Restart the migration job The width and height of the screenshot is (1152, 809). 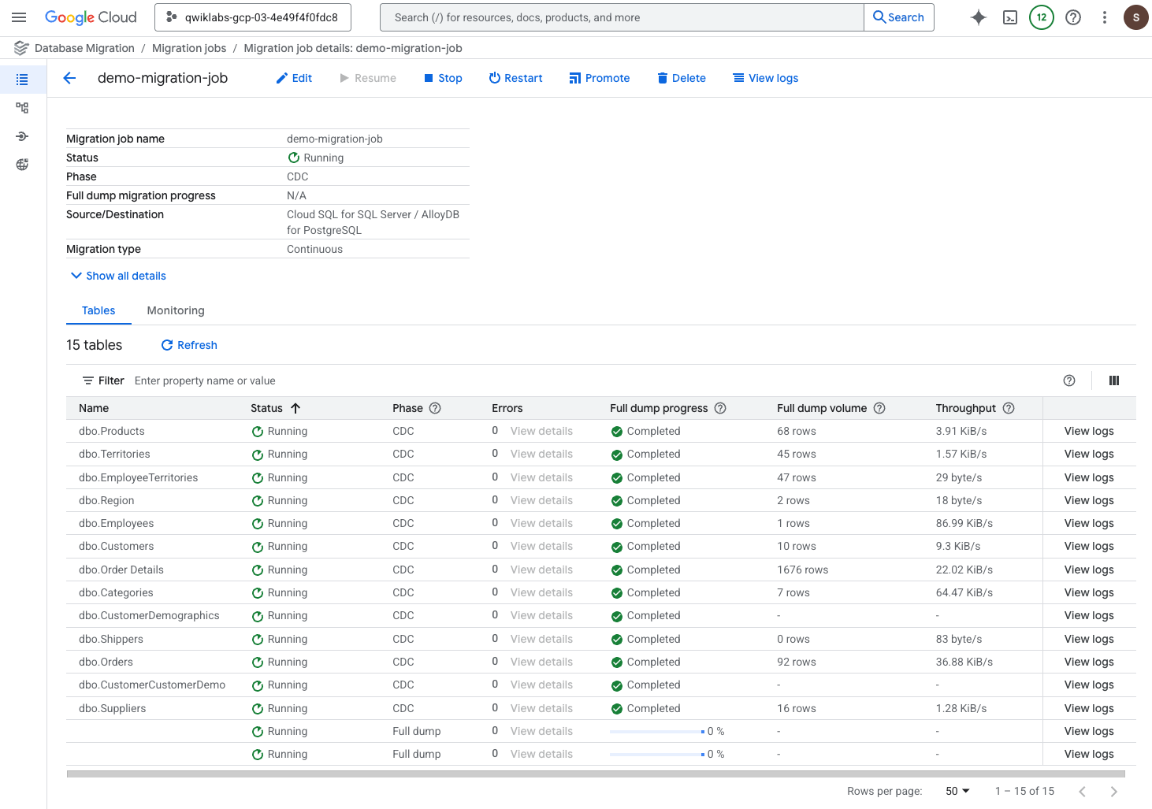click(515, 78)
